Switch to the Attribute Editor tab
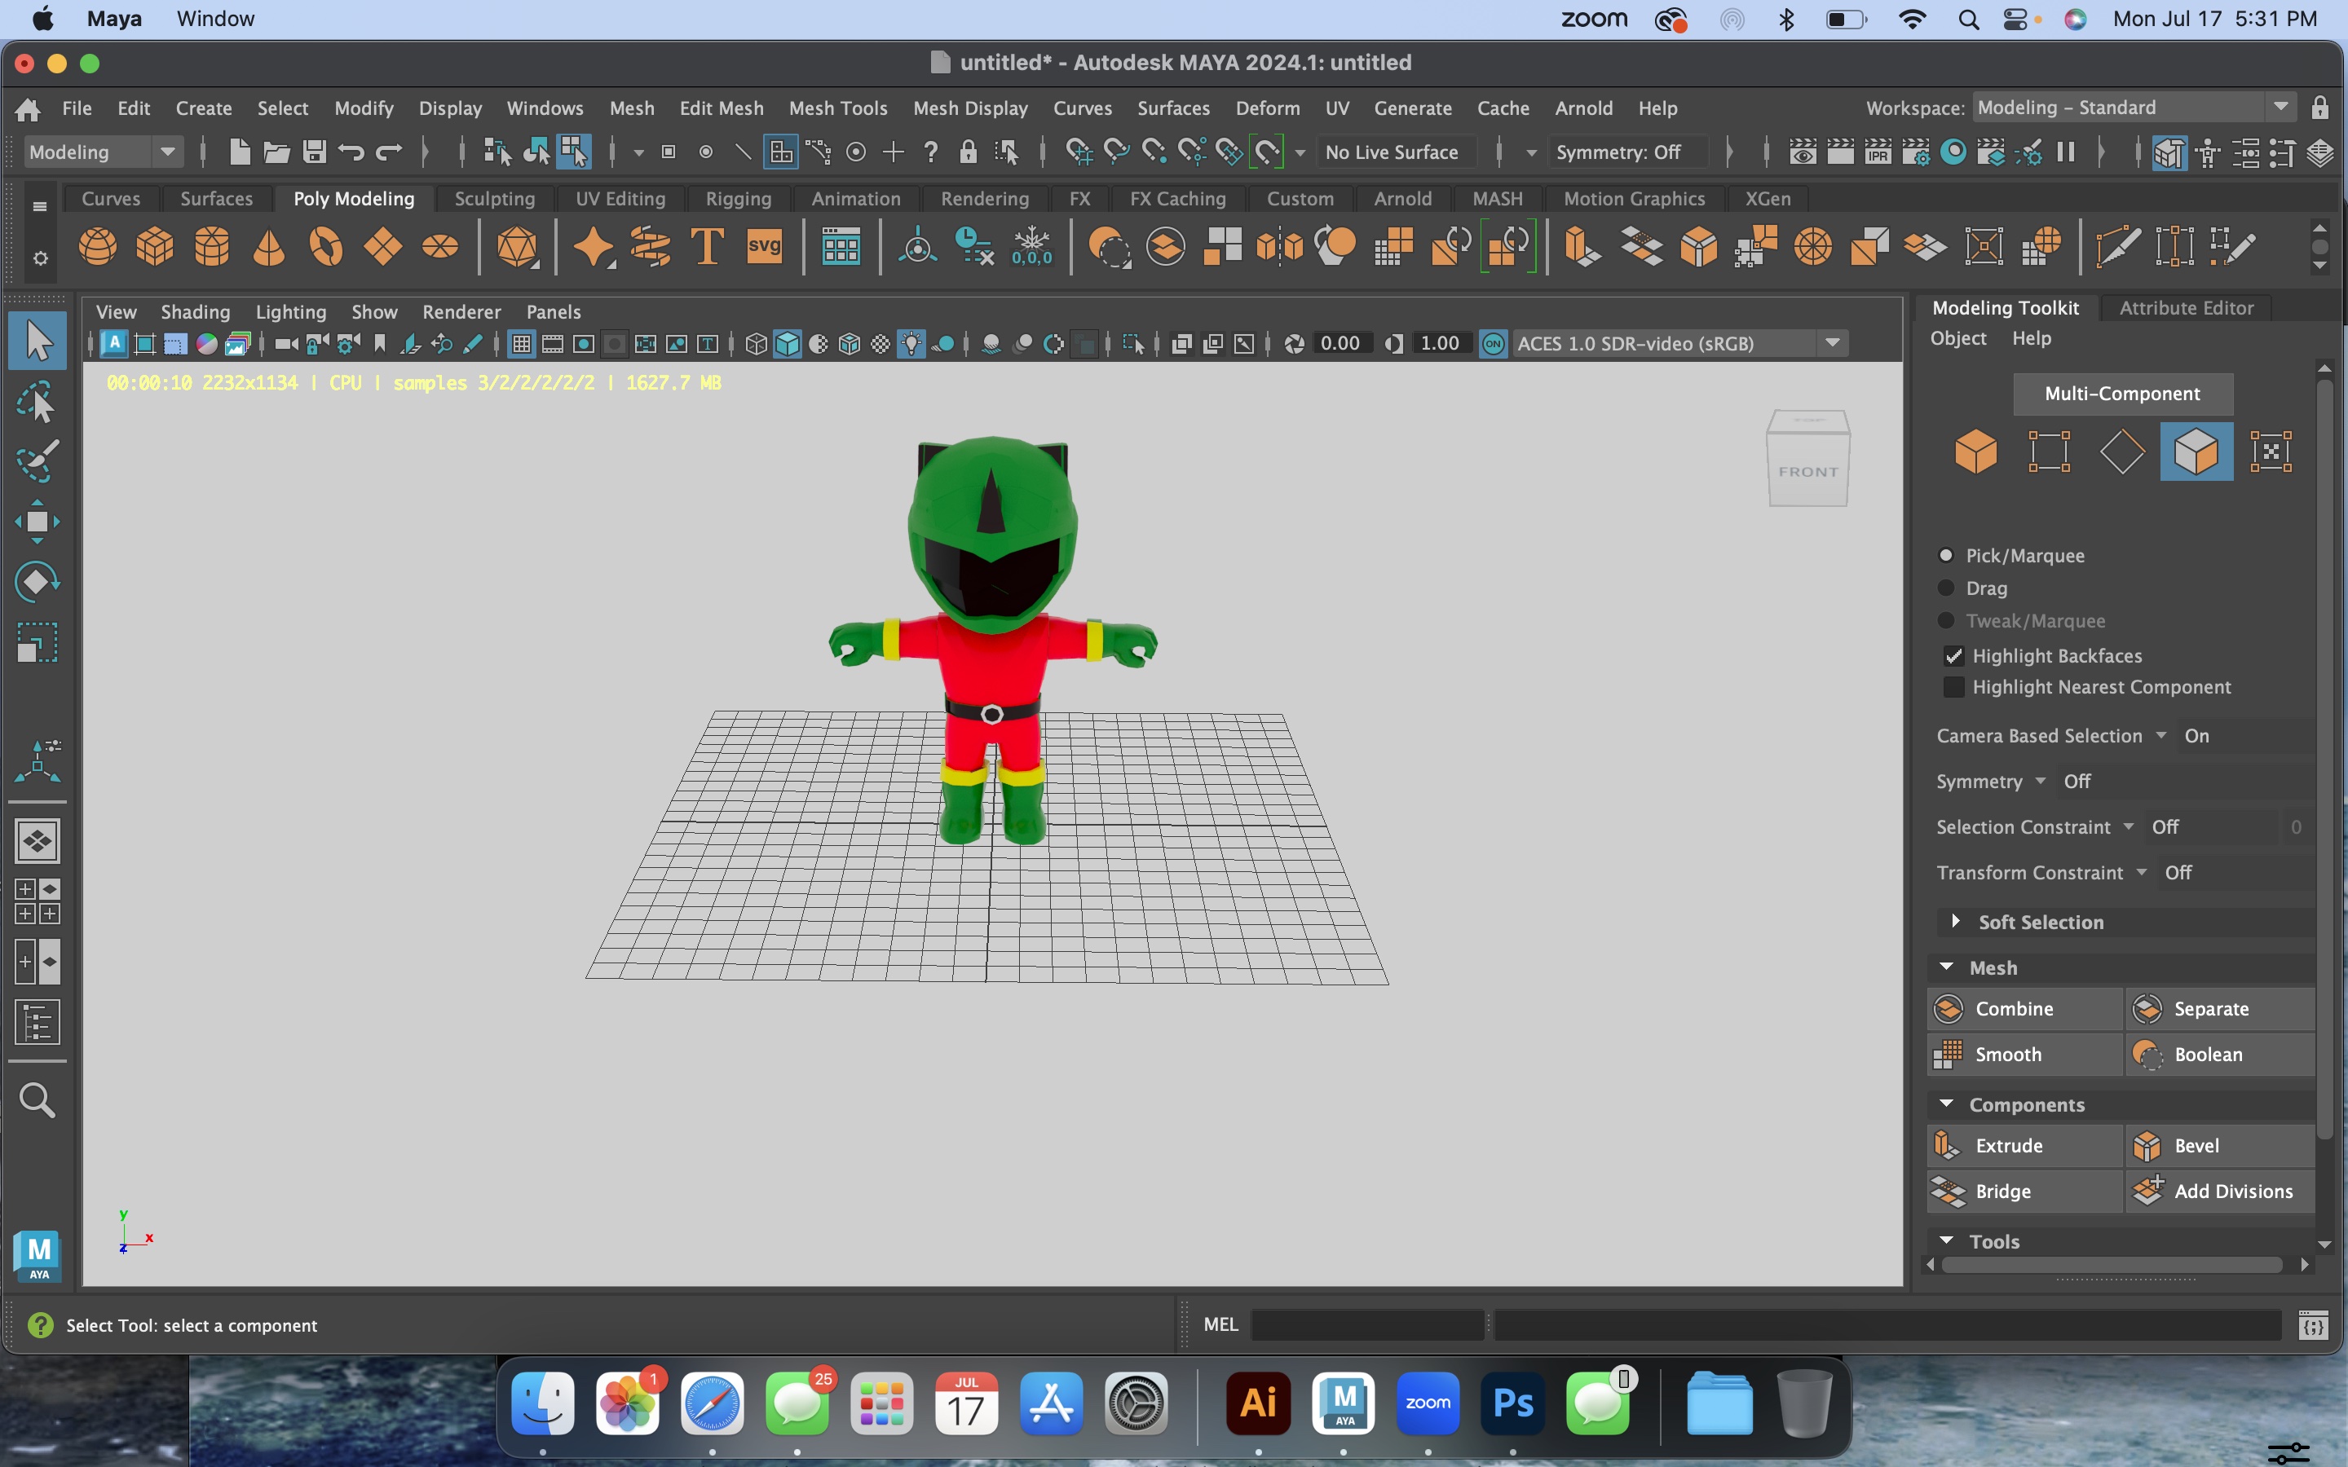Viewport: 2348px width, 1467px height. [x=2186, y=307]
